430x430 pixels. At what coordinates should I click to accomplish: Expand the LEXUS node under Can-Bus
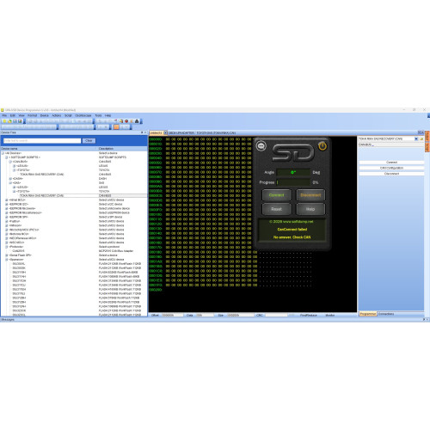point(14,166)
